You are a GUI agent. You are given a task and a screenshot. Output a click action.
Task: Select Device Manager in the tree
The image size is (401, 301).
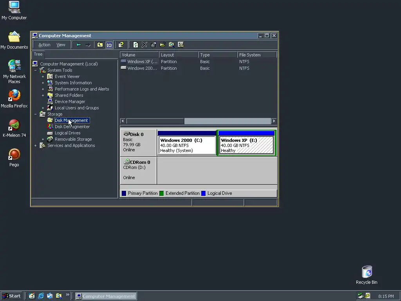point(70,102)
